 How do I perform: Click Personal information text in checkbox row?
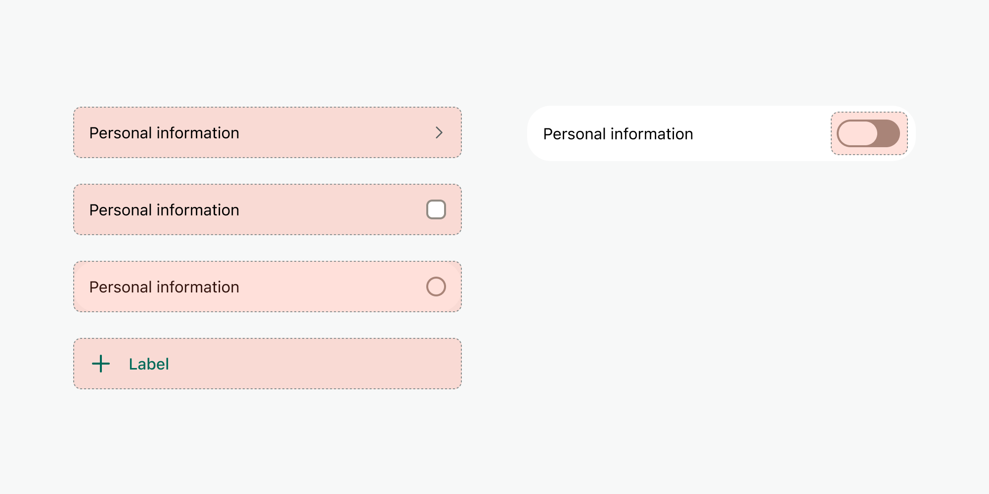tap(164, 210)
